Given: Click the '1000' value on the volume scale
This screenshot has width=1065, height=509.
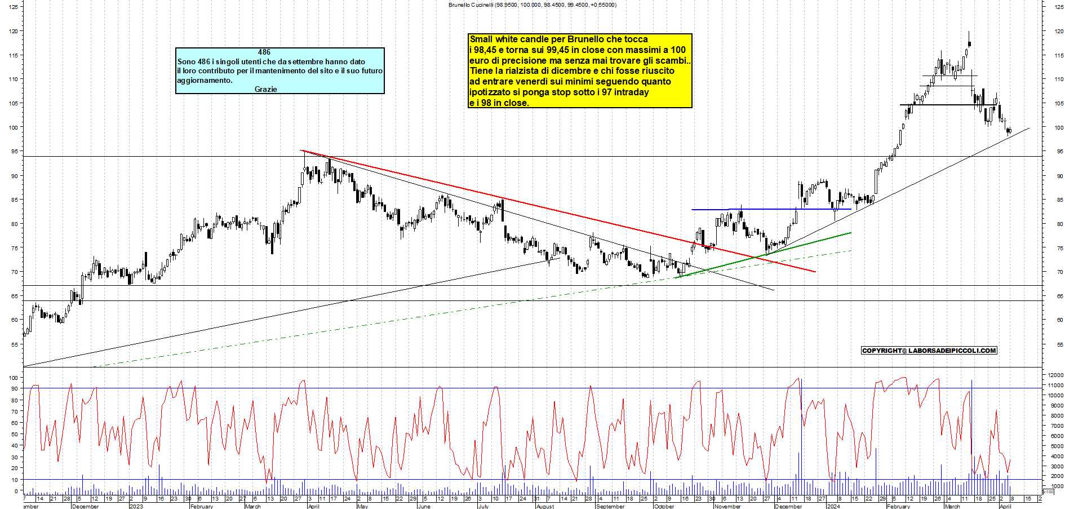Looking at the screenshot, I should tap(1057, 486).
